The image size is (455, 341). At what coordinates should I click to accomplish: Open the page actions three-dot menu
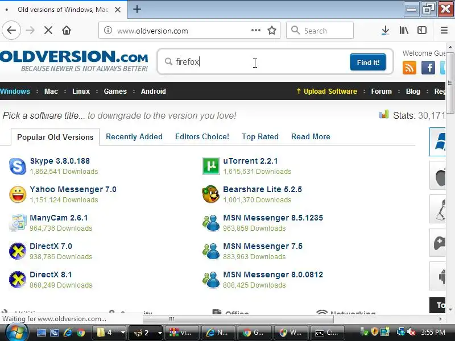[255, 30]
